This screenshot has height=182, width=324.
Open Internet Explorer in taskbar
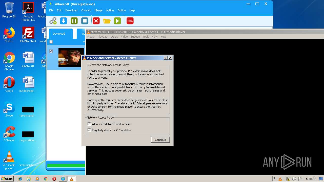[x=20, y=179]
